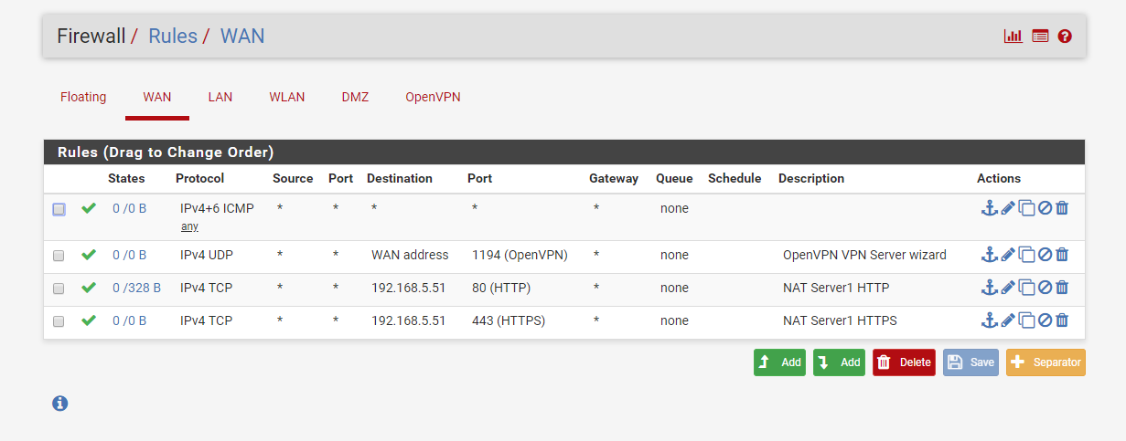Tick the checkbox for the OpenVPN UDP rule
Screen dimensions: 1126x441
(x=59, y=256)
